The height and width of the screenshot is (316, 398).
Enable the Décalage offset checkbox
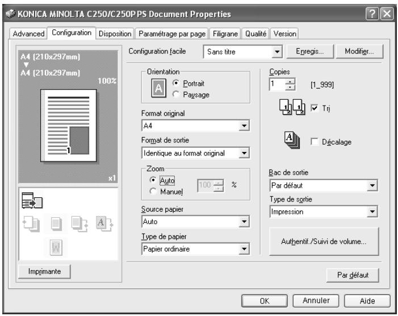coord(314,141)
